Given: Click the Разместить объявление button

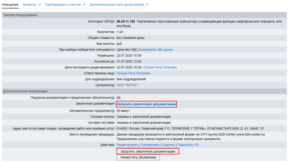Looking at the screenshot, I should [x=138, y=158].
